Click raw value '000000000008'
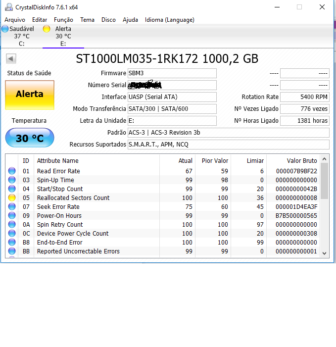 pos(296,198)
